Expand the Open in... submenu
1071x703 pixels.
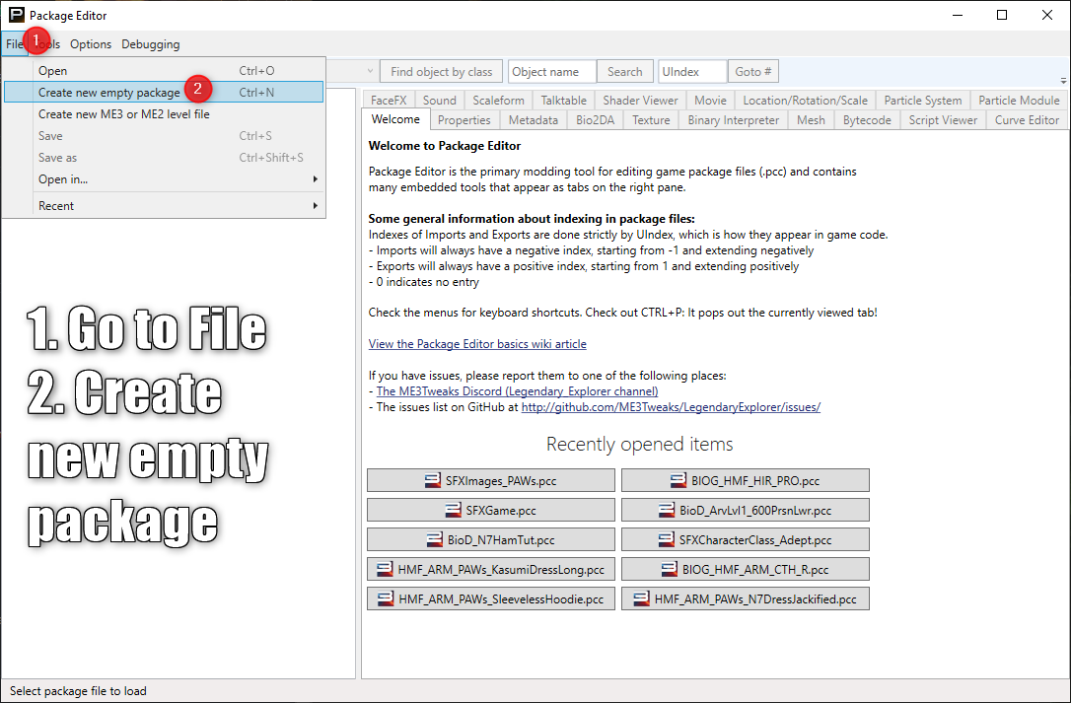164,179
